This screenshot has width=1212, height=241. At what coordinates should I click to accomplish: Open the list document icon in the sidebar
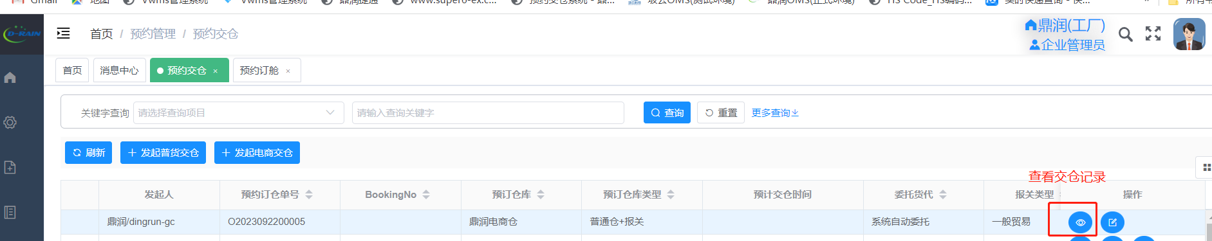[x=10, y=212]
